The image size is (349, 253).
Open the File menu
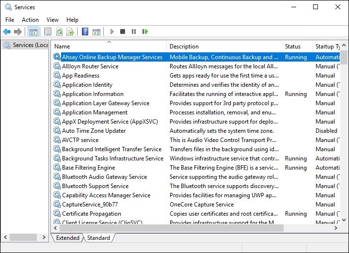pos(10,20)
